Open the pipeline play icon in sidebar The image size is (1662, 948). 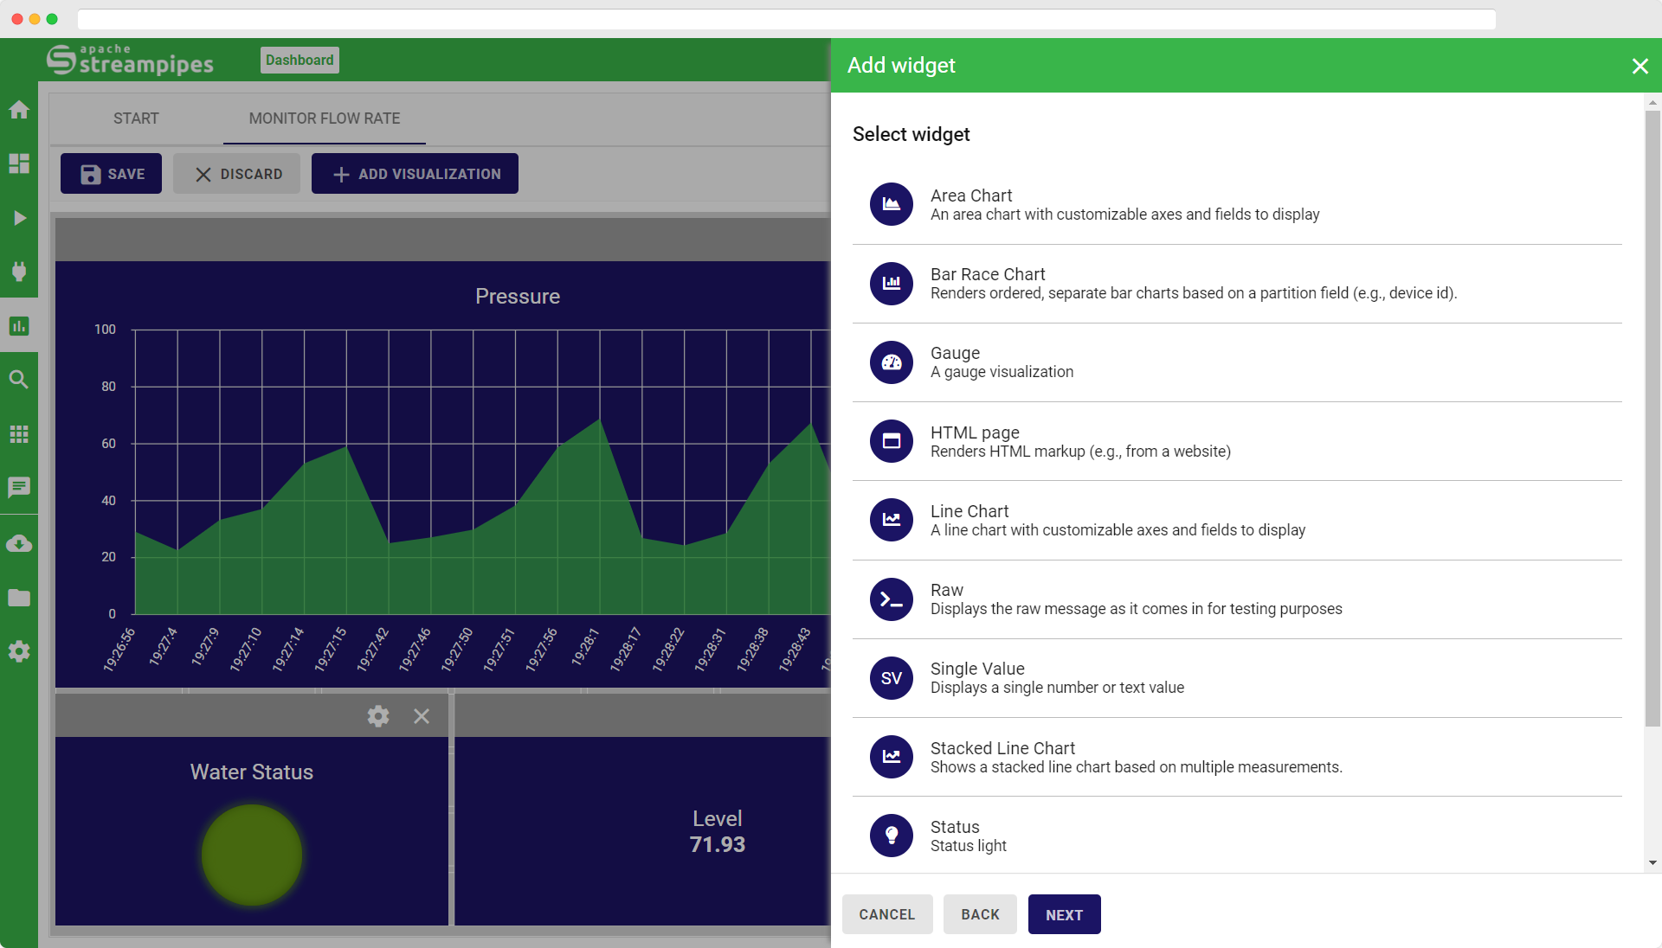click(19, 218)
